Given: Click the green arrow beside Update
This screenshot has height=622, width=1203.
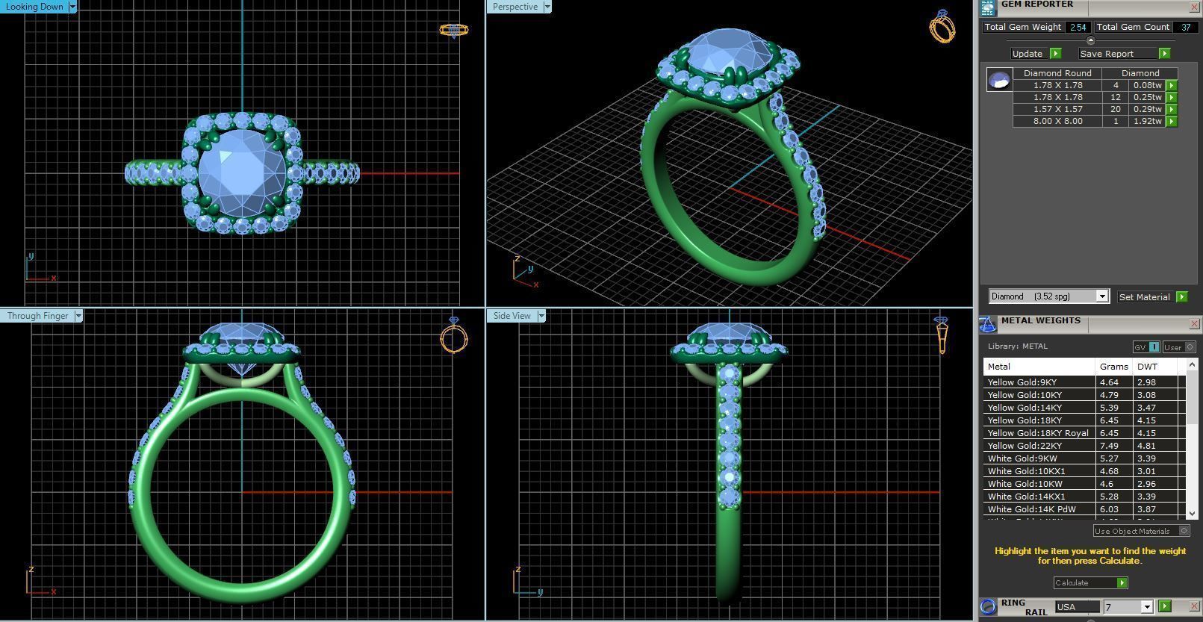Looking at the screenshot, I should click(1055, 53).
